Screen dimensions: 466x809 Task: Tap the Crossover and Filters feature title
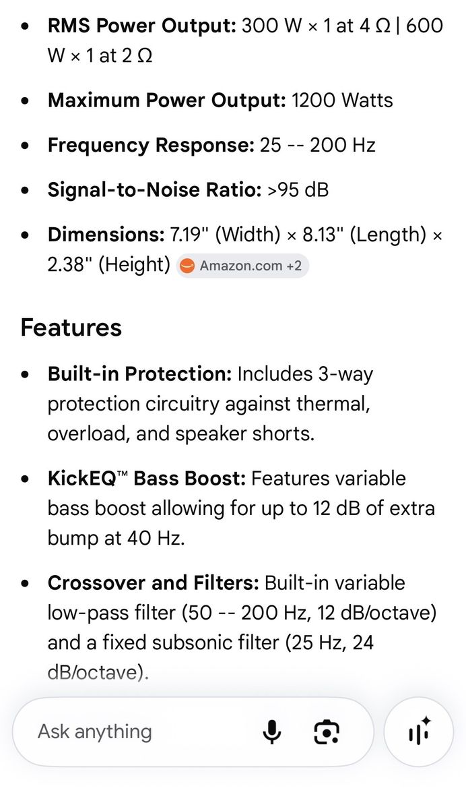[x=153, y=582]
